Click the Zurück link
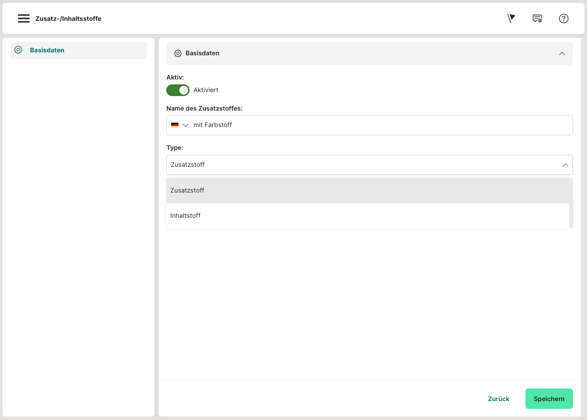The width and height of the screenshot is (587, 420). 498,399
